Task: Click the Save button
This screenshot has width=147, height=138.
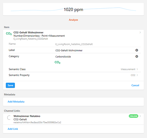Action: [10, 85]
